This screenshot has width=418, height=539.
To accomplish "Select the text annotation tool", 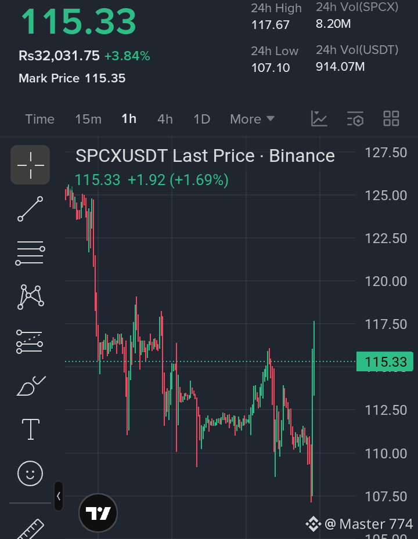I will click(x=31, y=429).
